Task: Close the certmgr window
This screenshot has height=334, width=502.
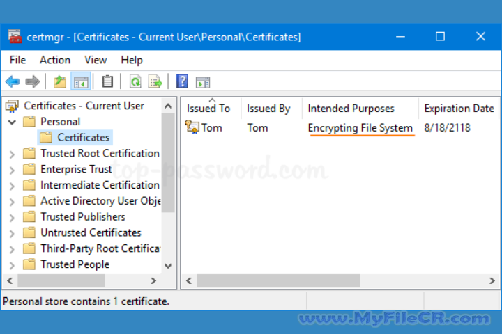Action: point(480,37)
